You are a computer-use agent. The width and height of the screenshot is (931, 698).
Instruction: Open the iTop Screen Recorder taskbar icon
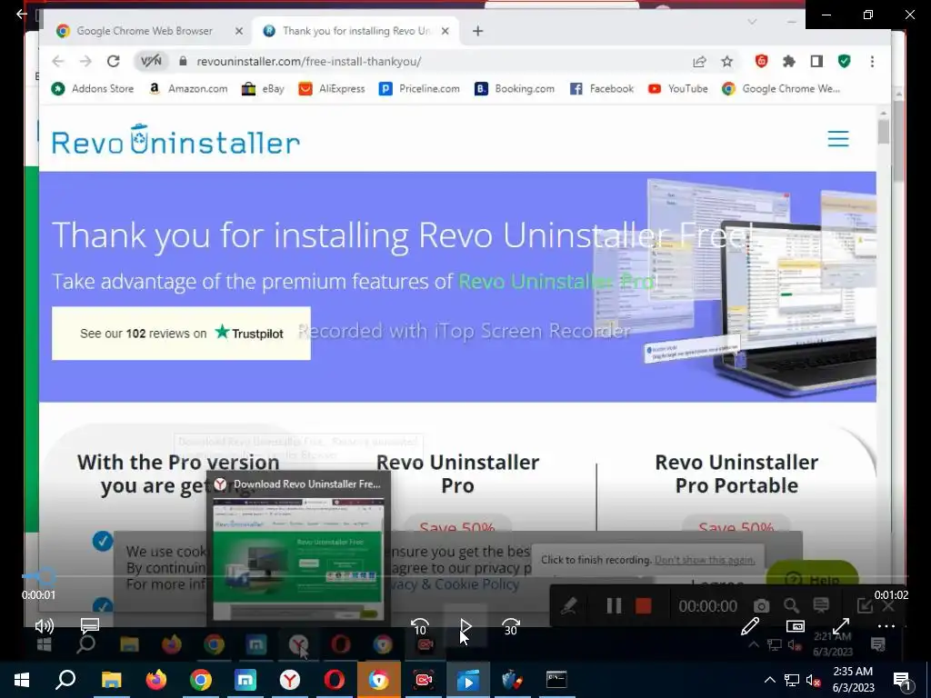click(x=424, y=680)
